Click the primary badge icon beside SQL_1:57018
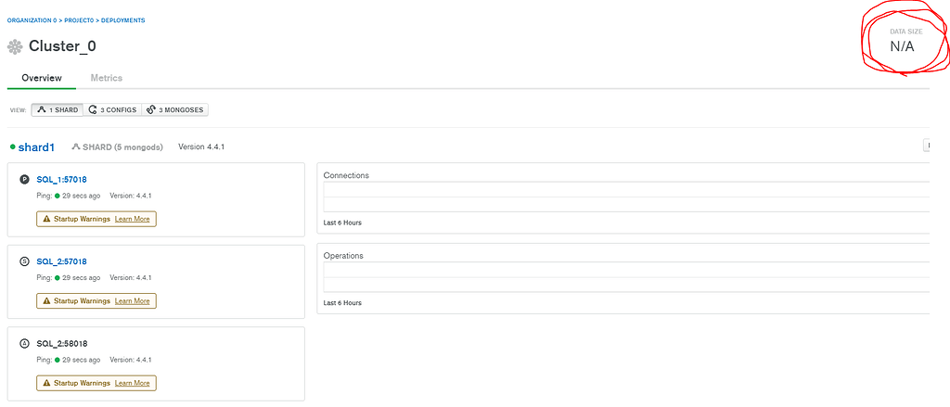This screenshot has width=950, height=407. click(x=25, y=179)
